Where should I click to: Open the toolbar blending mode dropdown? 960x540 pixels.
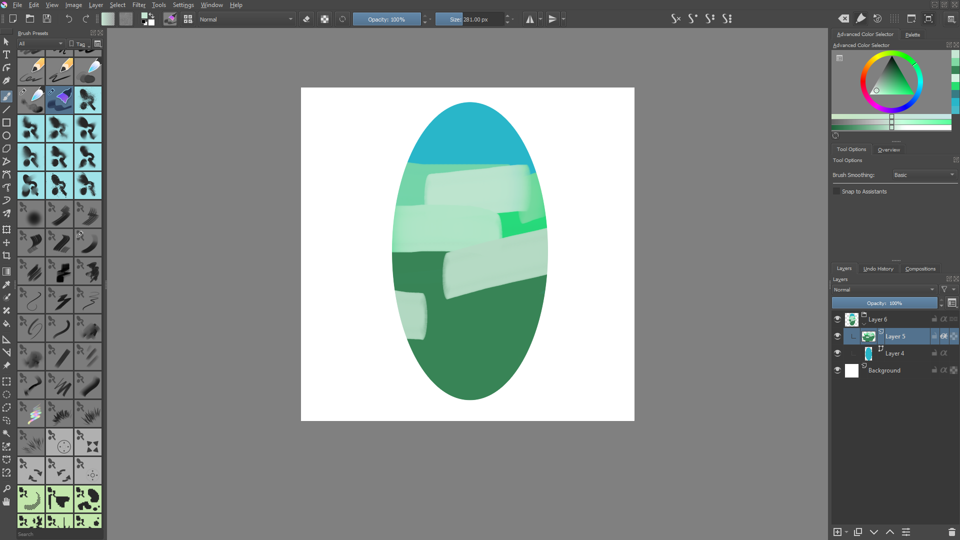pos(246,19)
